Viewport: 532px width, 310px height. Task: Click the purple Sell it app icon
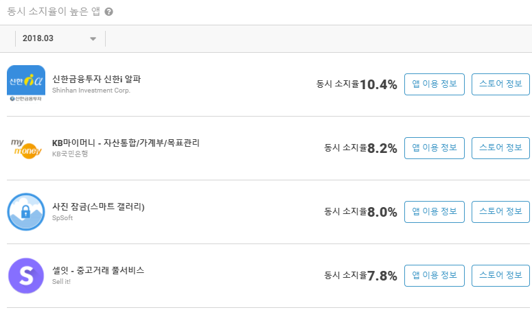(26, 276)
